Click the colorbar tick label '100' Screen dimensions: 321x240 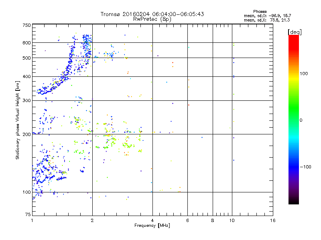(304, 74)
